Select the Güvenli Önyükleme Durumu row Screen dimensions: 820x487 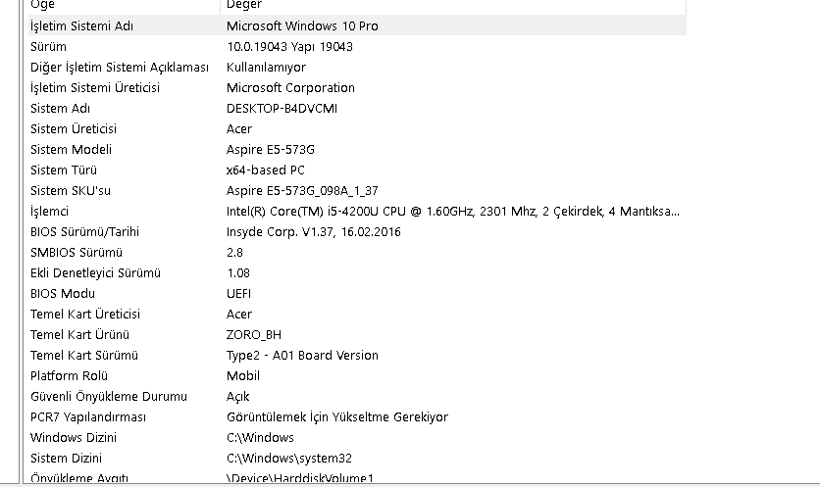coord(357,396)
